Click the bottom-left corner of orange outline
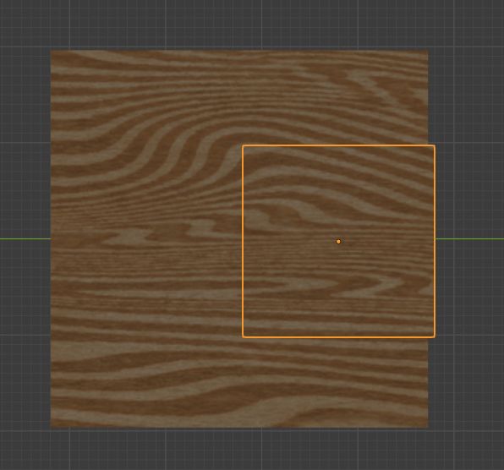Viewport: 504px width, 470px height. (243, 336)
